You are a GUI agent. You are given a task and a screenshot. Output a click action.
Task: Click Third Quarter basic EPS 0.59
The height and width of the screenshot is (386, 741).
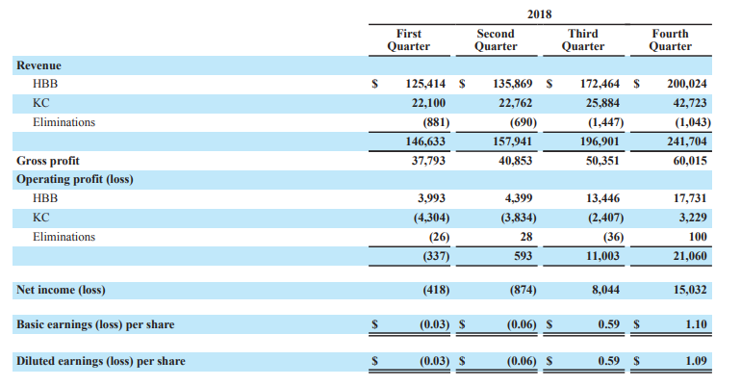coord(608,324)
